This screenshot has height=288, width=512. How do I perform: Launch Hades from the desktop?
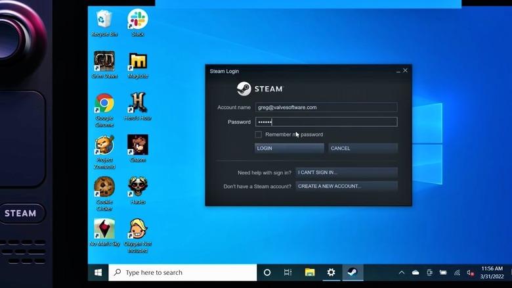(138, 187)
